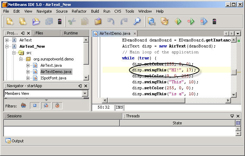
Task: Open the Edit menu
Action: click(17, 11)
